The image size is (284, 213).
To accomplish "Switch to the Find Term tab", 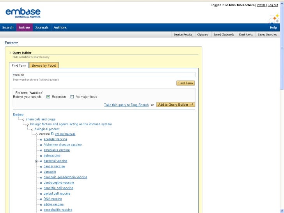I will point(19,66).
